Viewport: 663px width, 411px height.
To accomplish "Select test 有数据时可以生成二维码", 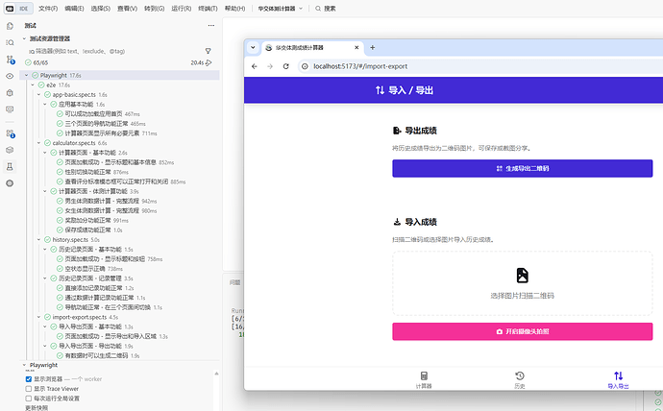I will (96, 355).
